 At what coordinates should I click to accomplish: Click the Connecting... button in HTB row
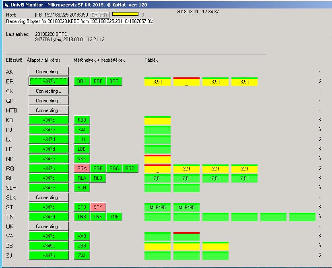point(48,110)
